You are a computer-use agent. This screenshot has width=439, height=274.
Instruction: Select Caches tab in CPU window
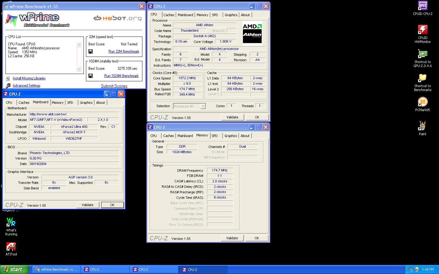click(169, 15)
